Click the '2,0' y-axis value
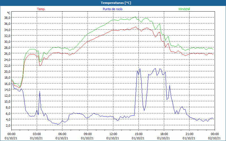The image size is (226, 141). [x=8, y=125]
